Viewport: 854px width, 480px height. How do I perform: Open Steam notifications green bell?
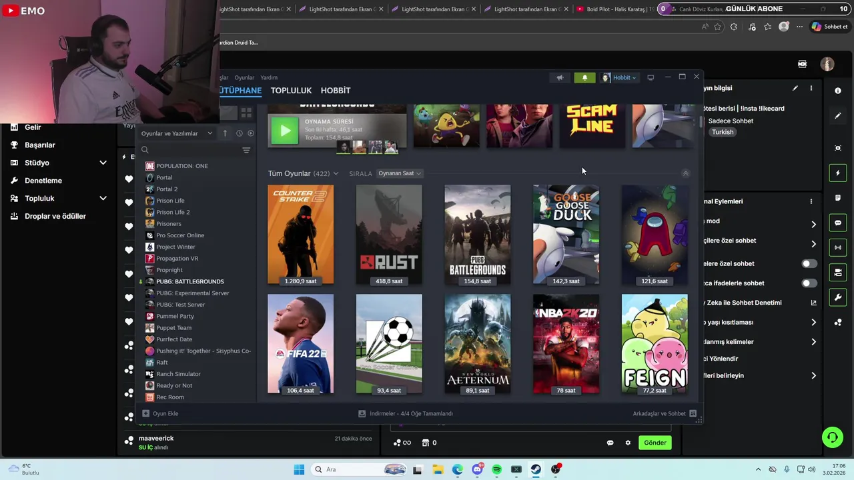584,77
